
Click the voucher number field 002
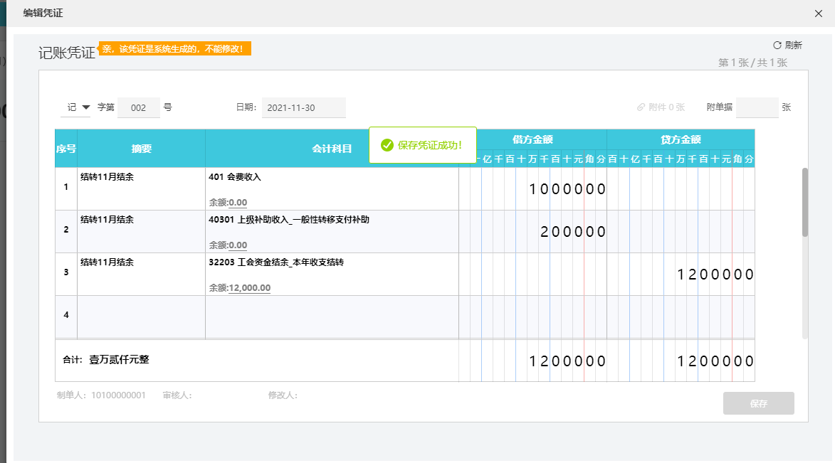pos(139,107)
